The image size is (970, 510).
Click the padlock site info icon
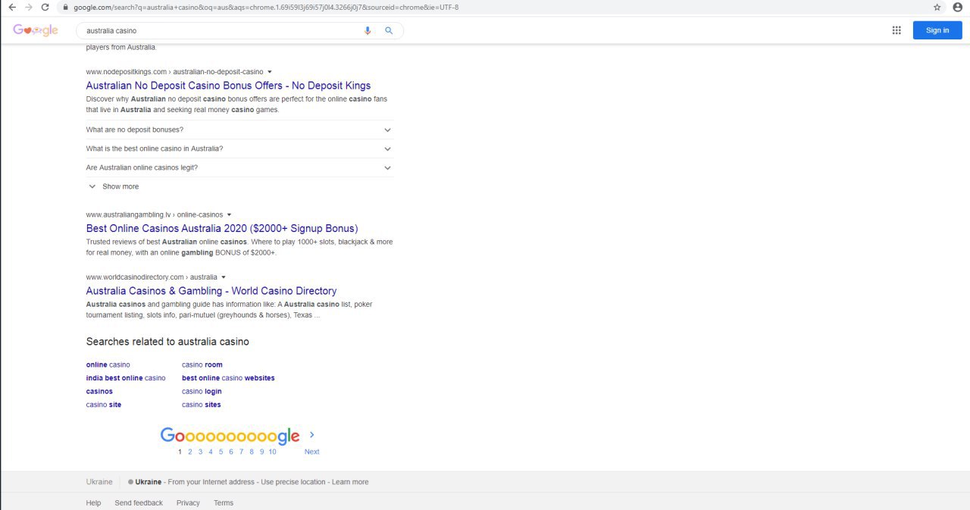click(65, 8)
